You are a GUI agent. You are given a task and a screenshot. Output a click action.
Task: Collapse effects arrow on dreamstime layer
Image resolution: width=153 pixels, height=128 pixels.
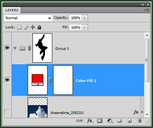coord(142,112)
